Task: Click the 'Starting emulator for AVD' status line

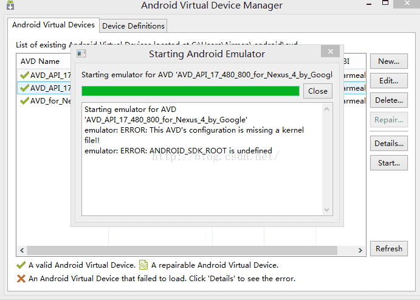Action: click(x=207, y=75)
